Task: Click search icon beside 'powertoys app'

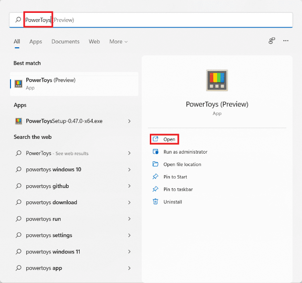Action: point(19,268)
